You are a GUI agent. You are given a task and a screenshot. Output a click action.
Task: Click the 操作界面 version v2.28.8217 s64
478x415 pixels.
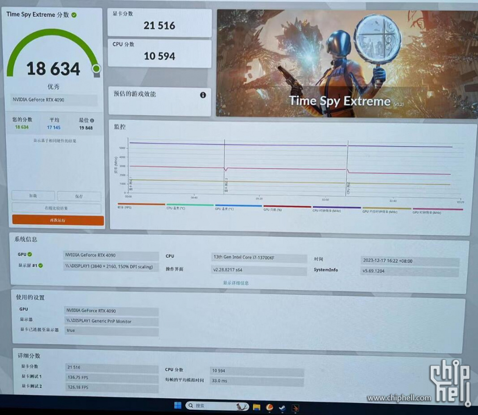[x=259, y=270]
